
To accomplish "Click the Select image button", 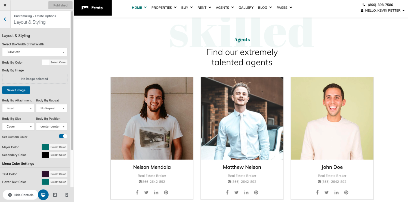I will [16, 90].
